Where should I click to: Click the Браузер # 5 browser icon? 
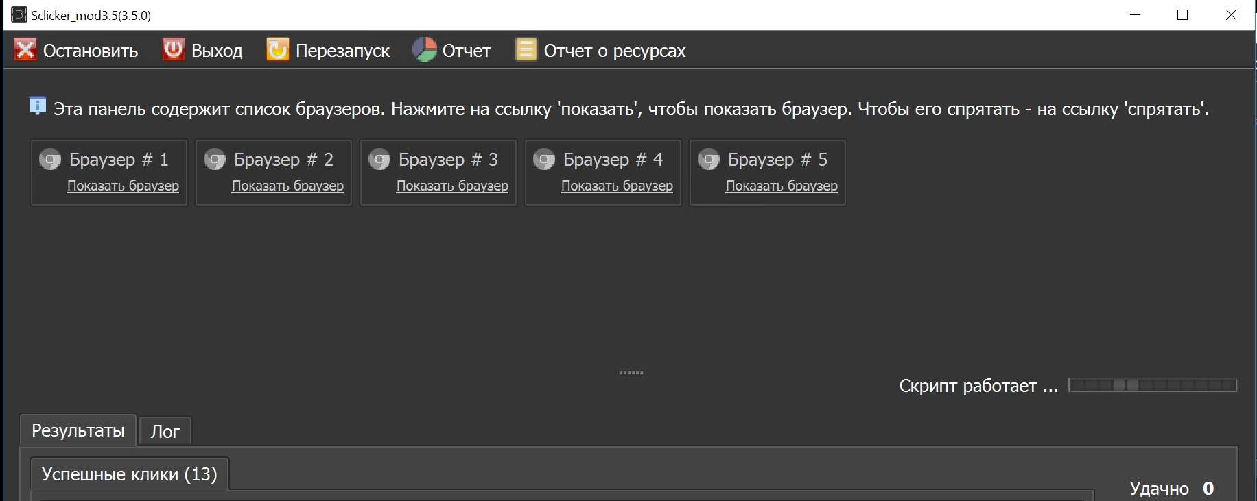tap(709, 160)
